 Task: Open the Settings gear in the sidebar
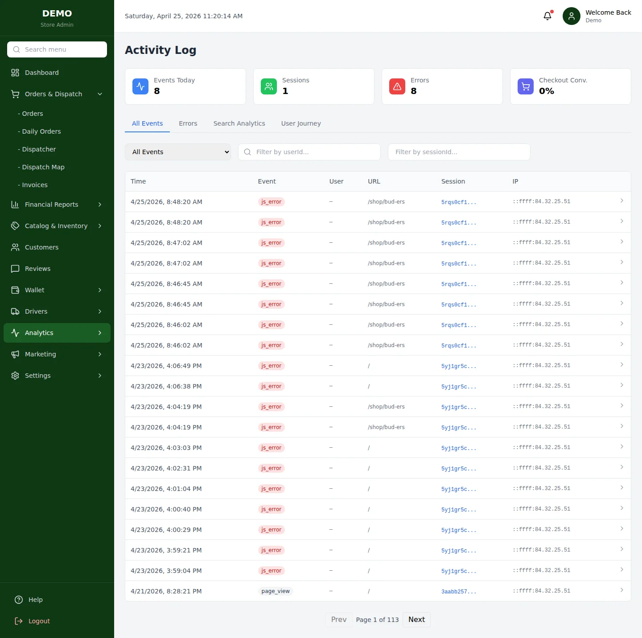15,375
